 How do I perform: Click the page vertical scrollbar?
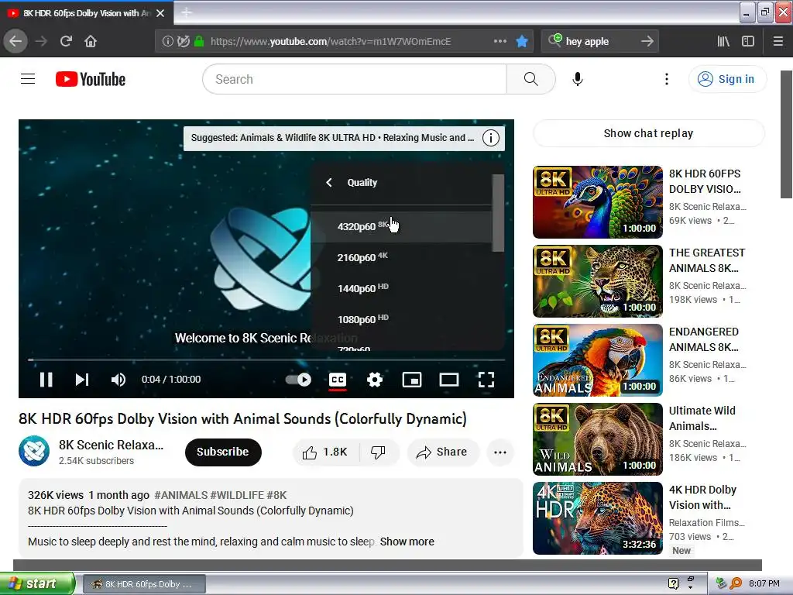(x=787, y=135)
